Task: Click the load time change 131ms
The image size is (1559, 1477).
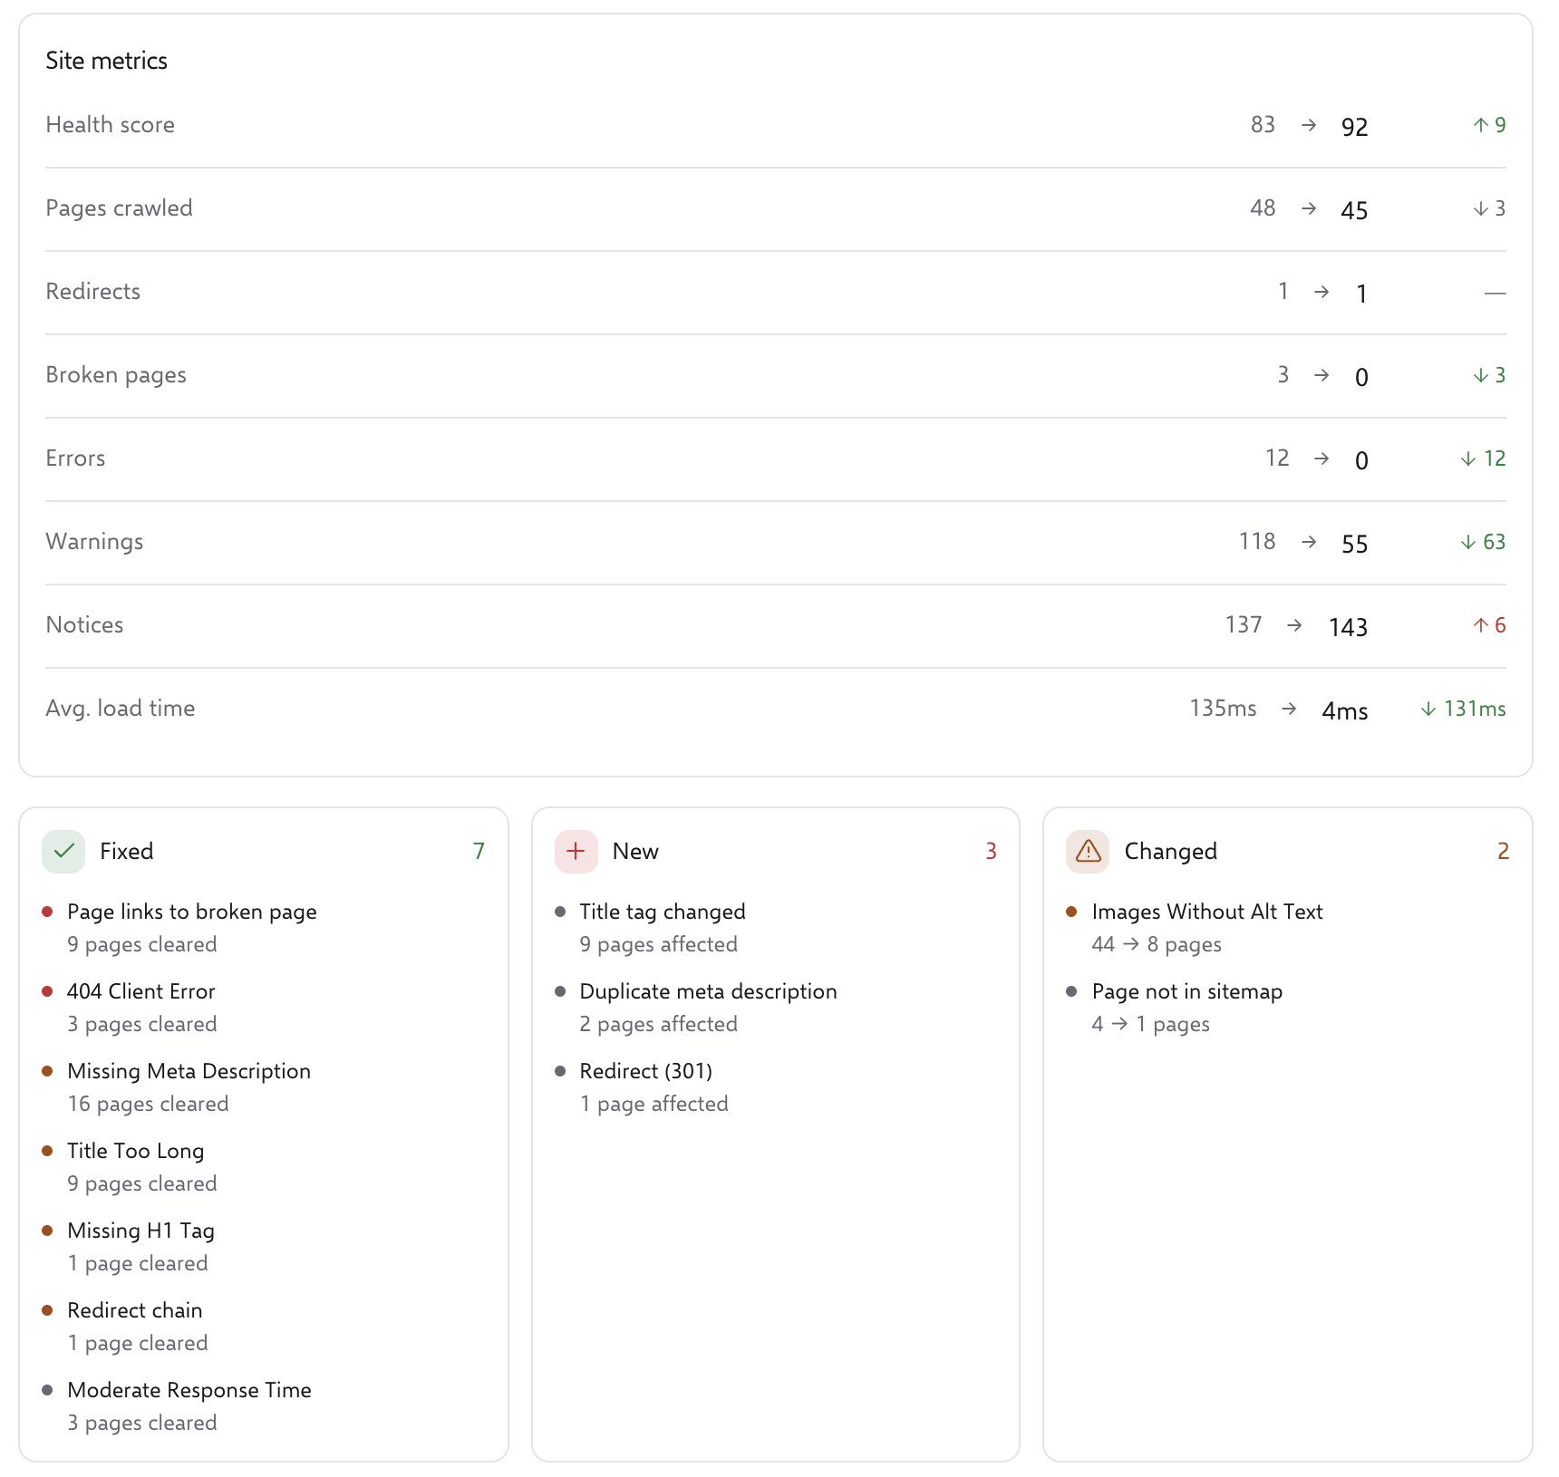Action: click(1463, 709)
